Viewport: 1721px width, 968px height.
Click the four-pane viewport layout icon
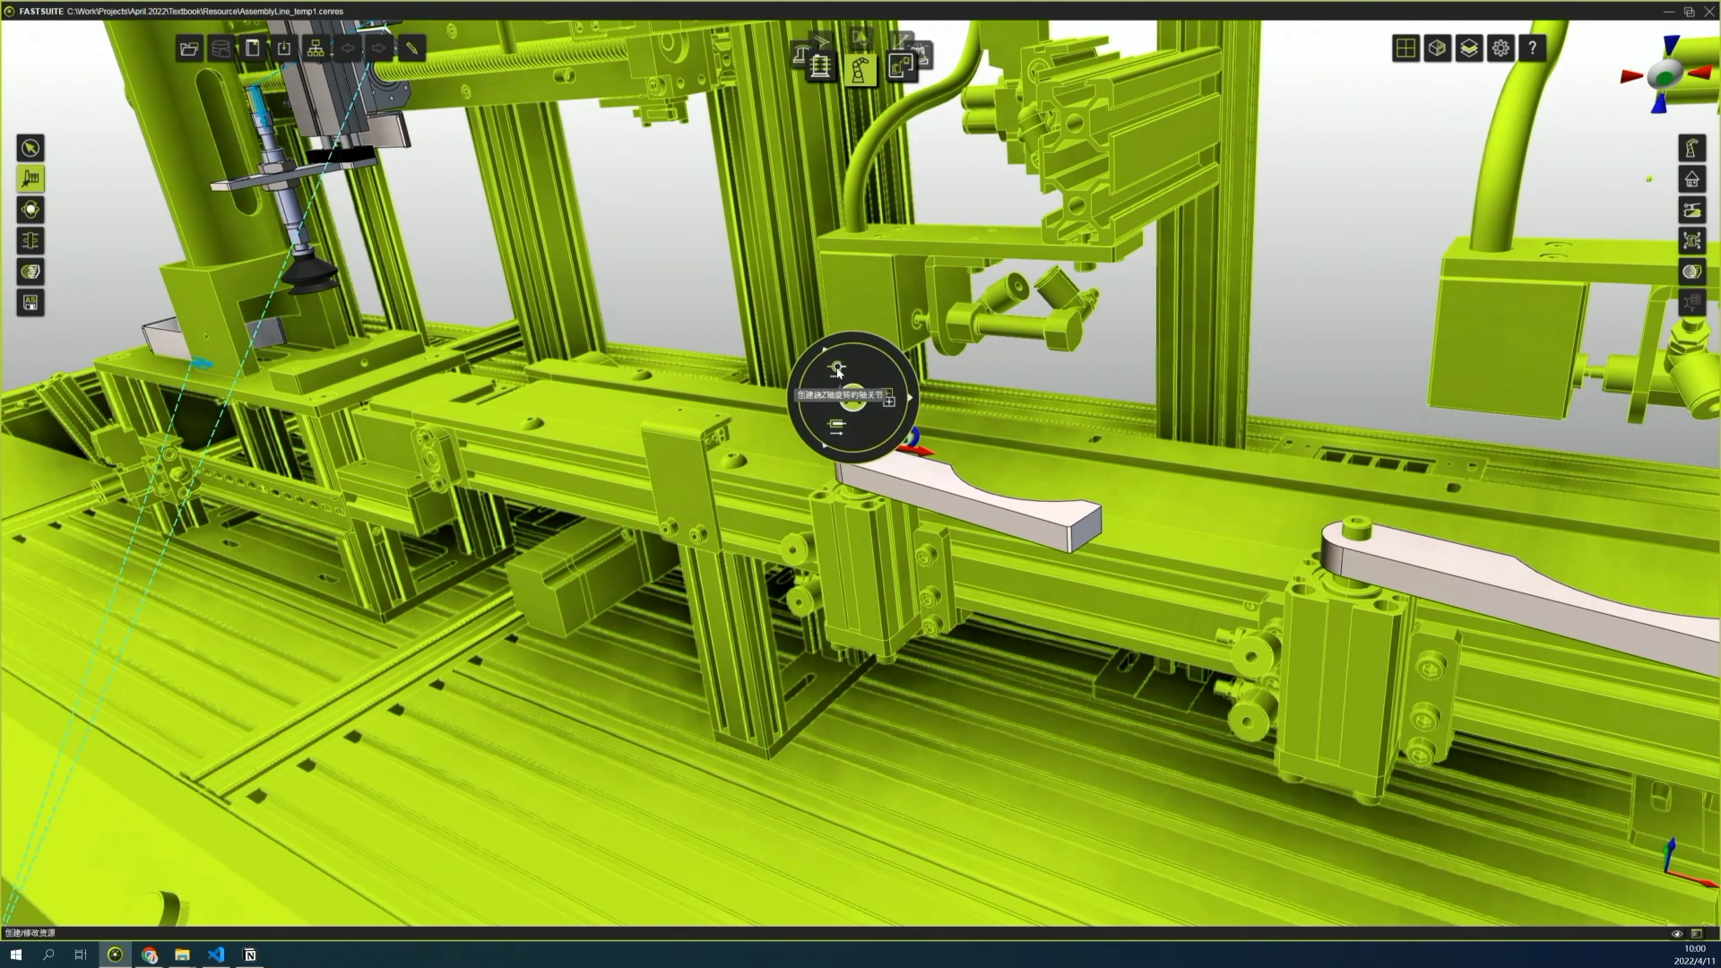tap(1405, 48)
